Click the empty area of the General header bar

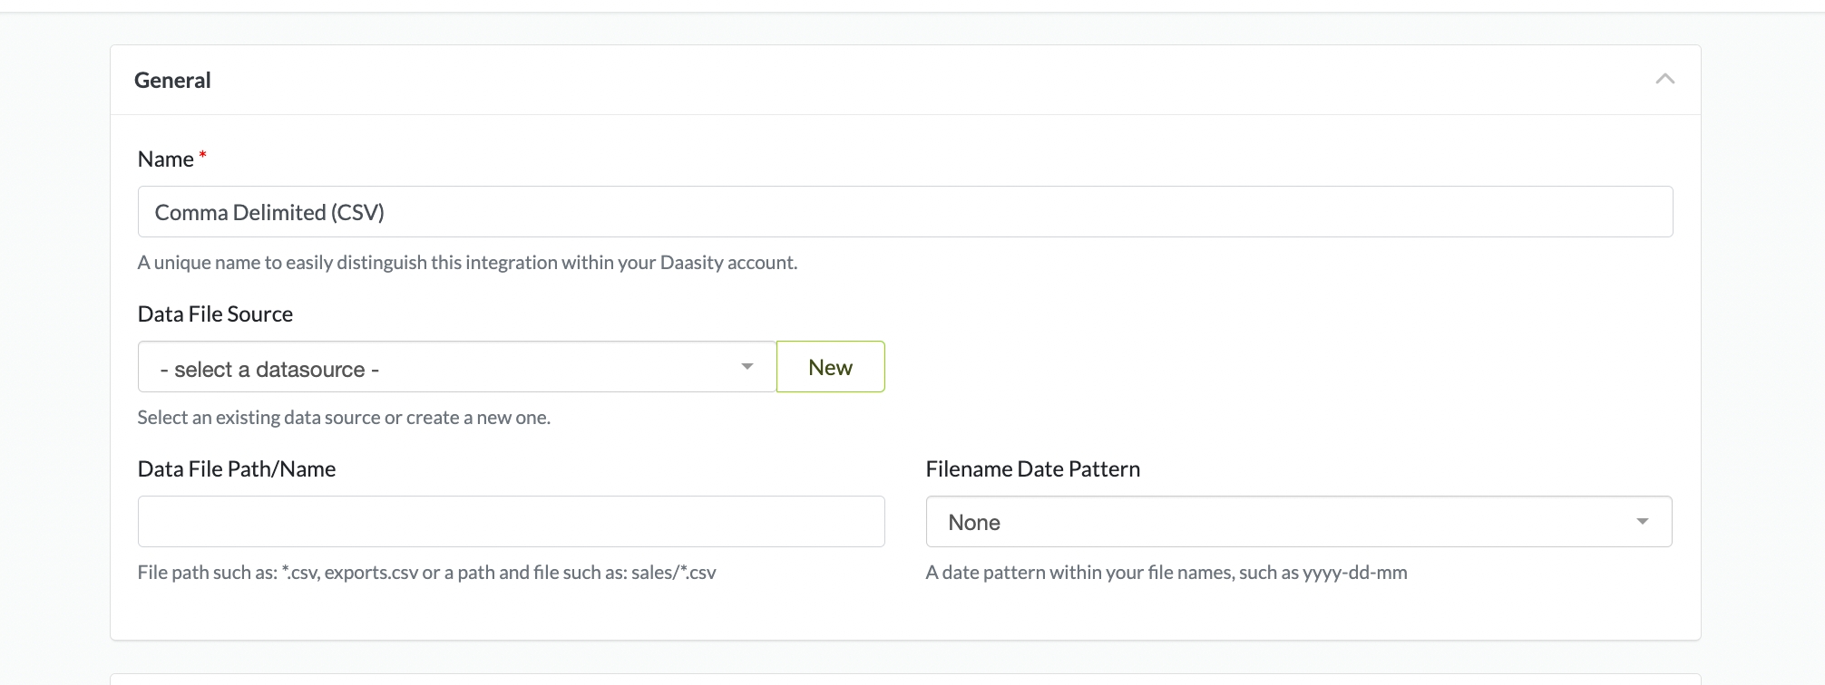click(x=907, y=81)
